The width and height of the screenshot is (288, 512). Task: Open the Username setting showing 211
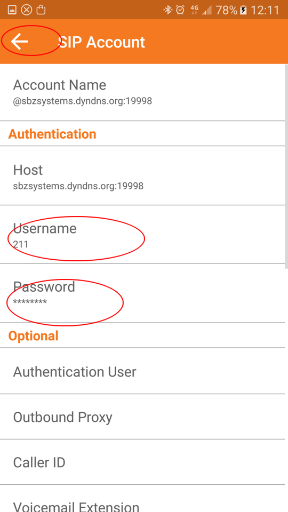(142, 235)
